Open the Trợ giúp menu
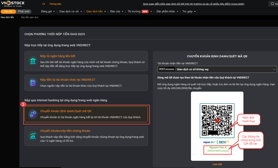Image resolution: width=278 pixels, height=168 pixels. [x=187, y=11]
